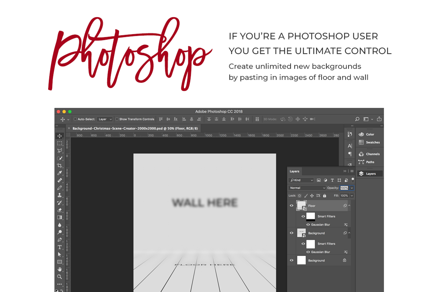Click the Lock all padlock icon
Viewport: 438px width, 292px height.
[324, 196]
